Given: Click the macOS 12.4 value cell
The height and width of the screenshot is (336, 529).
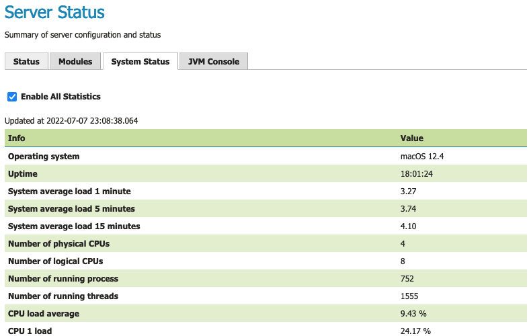Looking at the screenshot, I should (422, 157).
